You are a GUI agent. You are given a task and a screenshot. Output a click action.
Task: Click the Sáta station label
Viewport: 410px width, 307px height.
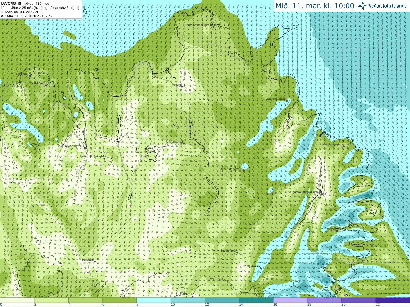point(34,238)
